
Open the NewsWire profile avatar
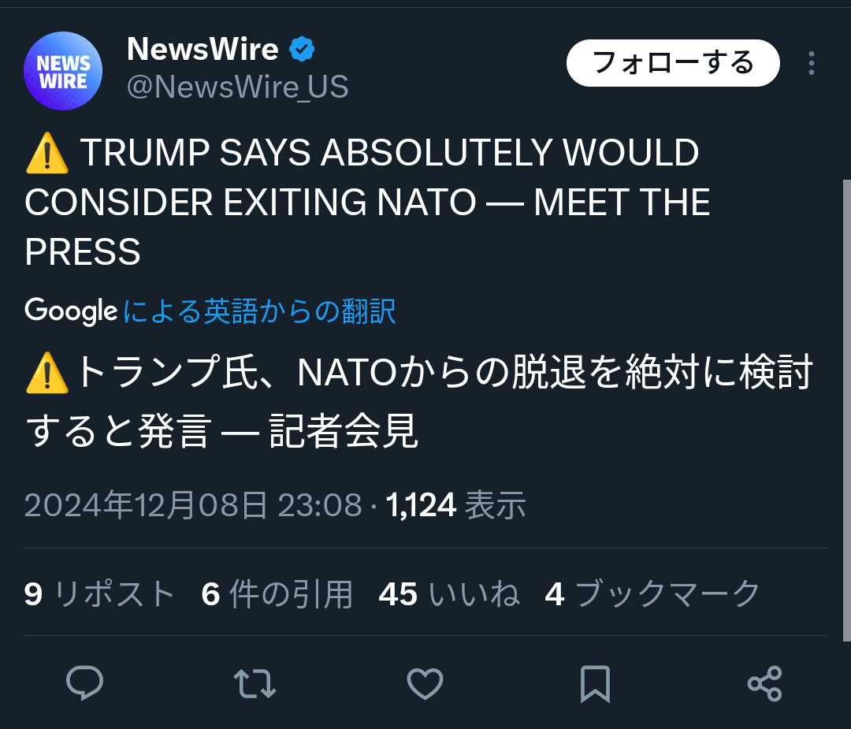click(x=63, y=71)
